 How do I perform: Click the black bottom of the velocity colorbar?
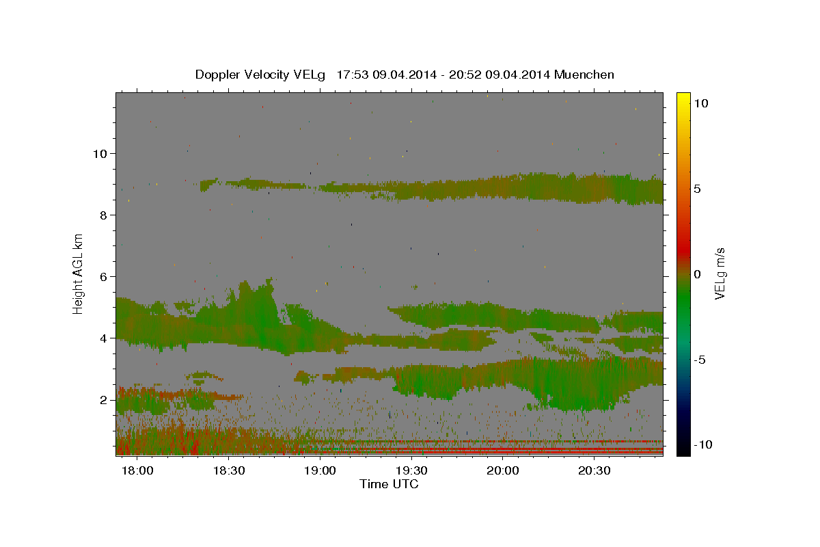[683, 448]
